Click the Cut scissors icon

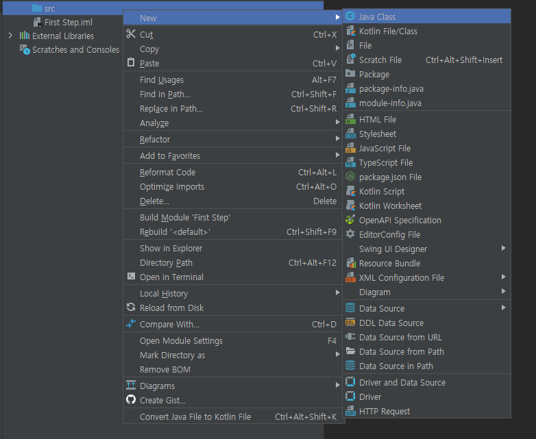[131, 34]
